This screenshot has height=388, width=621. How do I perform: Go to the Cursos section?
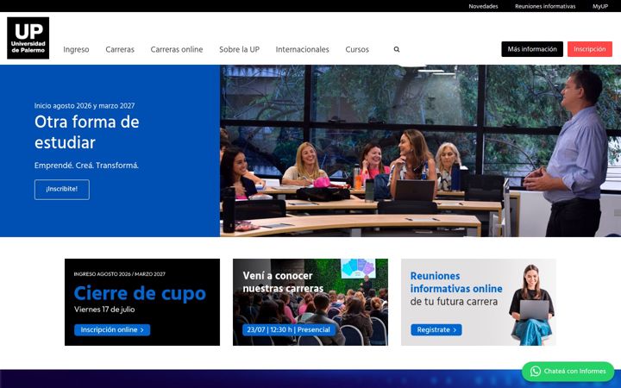tap(357, 49)
